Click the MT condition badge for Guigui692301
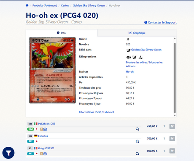Screen dimensions: 194x161 (31, 153)
